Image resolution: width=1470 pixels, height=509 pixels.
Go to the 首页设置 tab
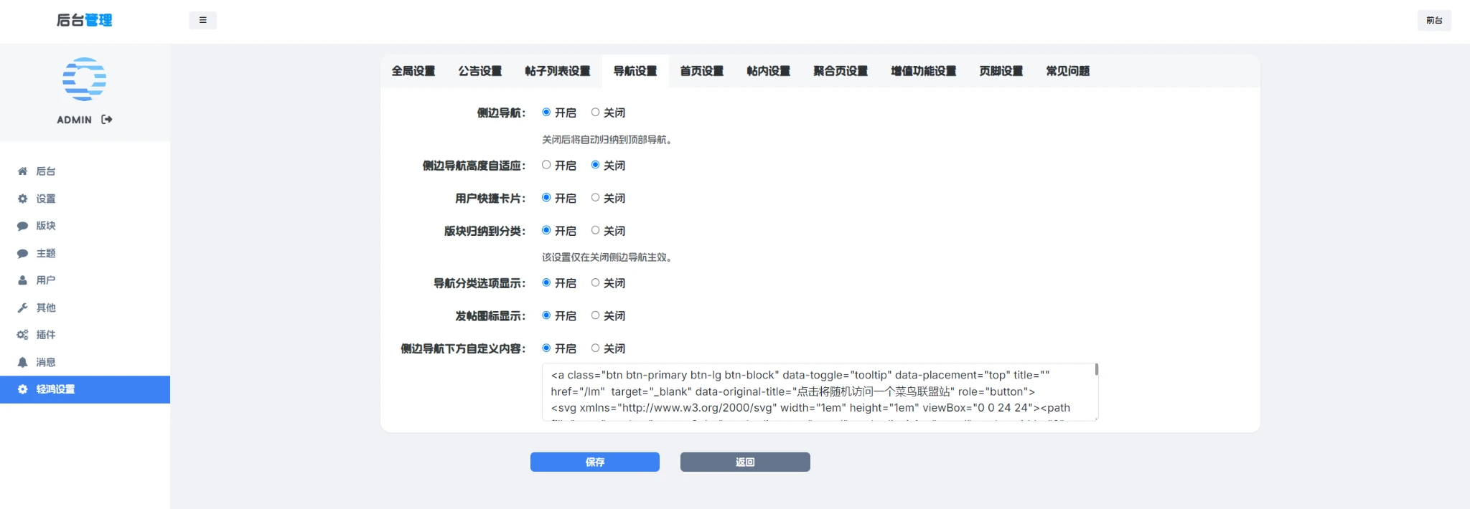(x=702, y=71)
